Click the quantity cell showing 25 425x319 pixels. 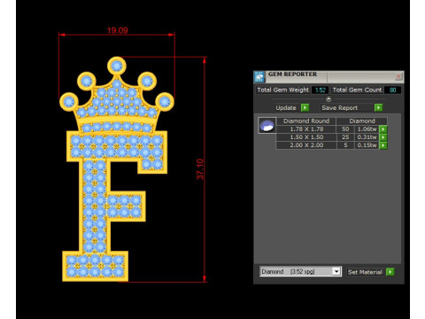(345, 137)
